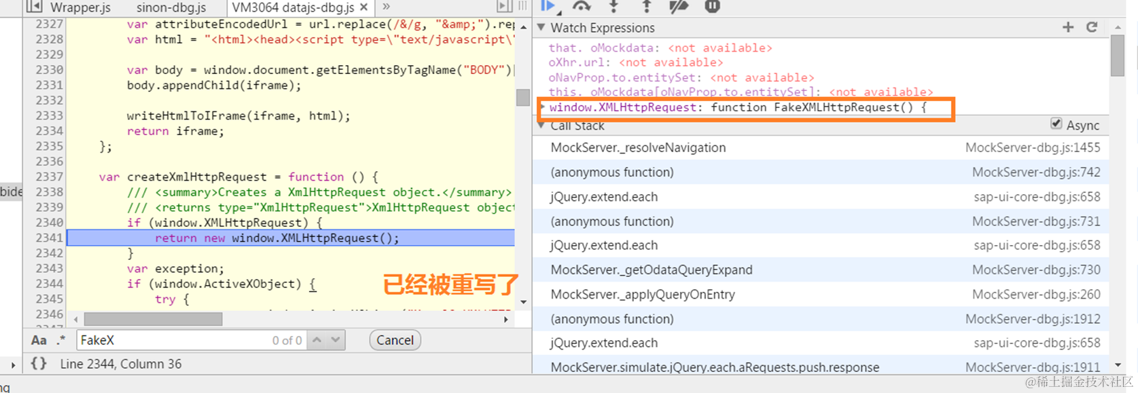Show more tabs via double chevron
The width and height of the screenshot is (1138, 393).
386,7
